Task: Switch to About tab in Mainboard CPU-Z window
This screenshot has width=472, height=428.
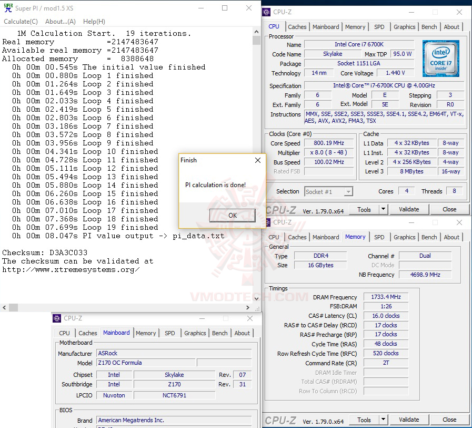Action: point(242,333)
